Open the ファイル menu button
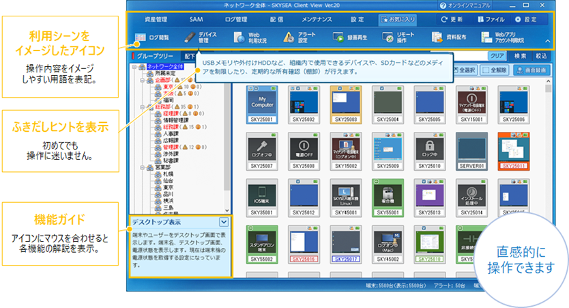 [491, 19]
